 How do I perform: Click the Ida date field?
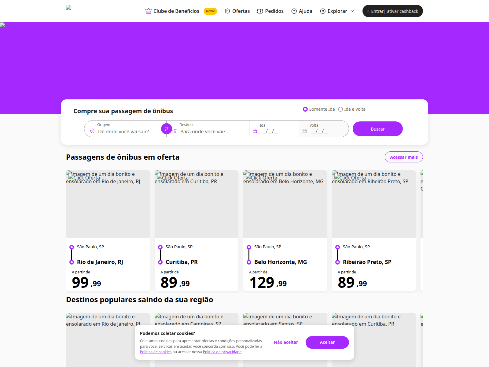click(x=274, y=129)
